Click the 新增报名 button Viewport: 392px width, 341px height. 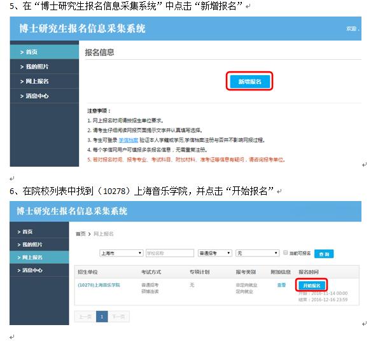(x=249, y=81)
